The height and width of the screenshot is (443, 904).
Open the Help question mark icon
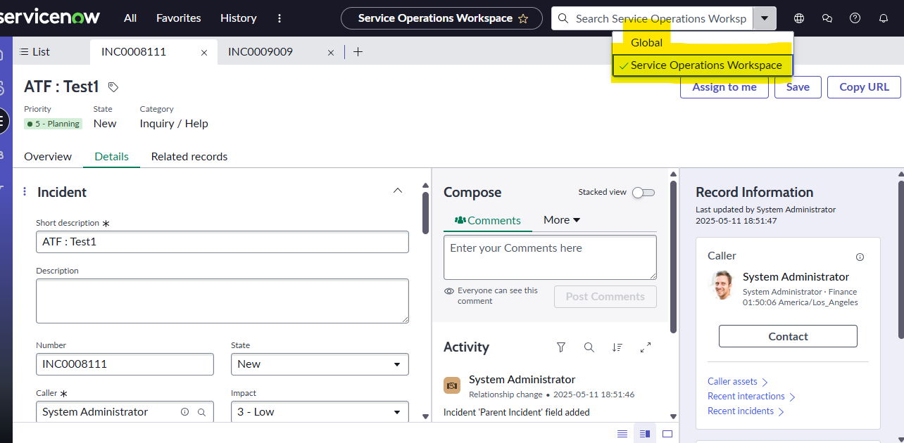[x=855, y=18]
